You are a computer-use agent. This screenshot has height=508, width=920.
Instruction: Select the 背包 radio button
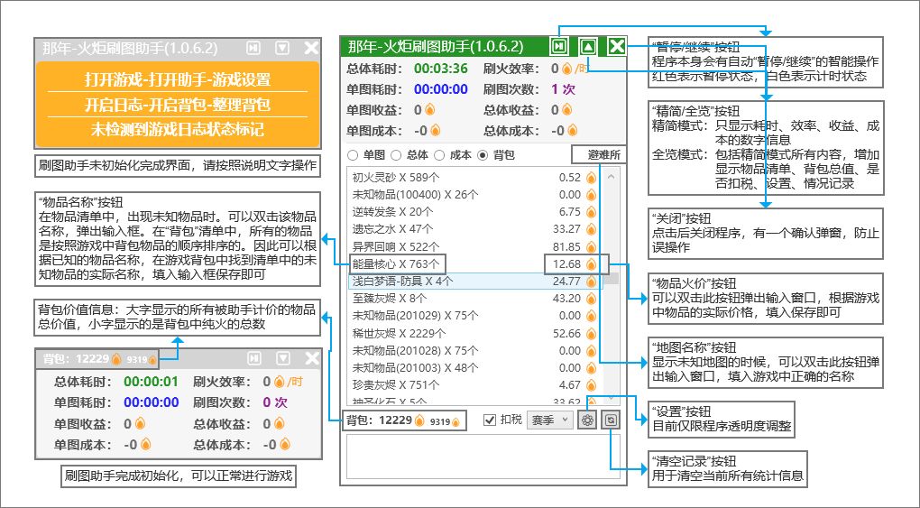483,155
